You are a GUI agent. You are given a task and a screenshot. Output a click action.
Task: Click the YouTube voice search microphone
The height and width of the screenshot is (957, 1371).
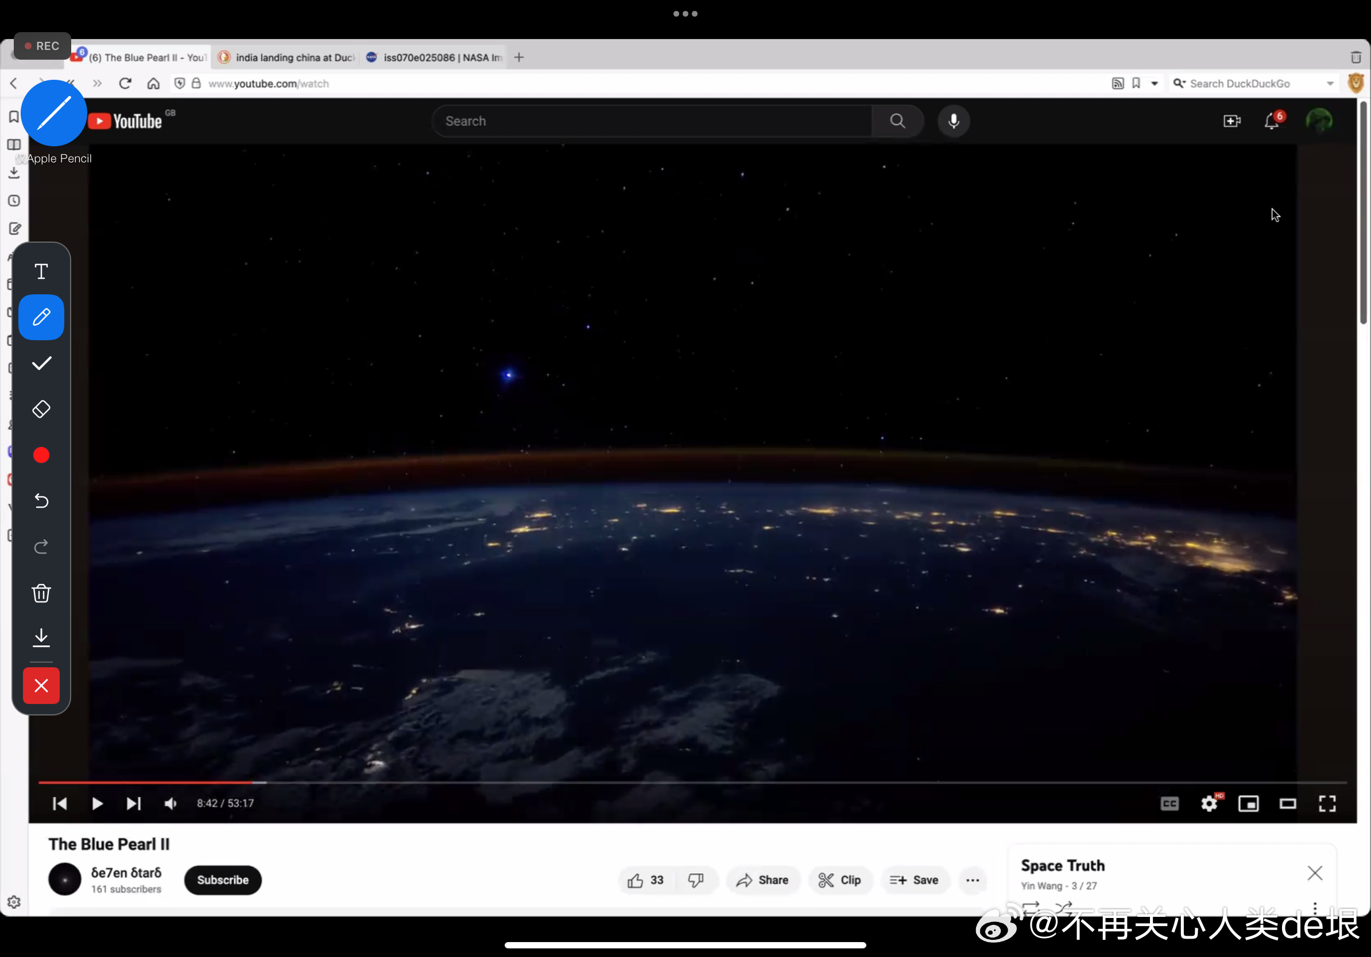[954, 121]
